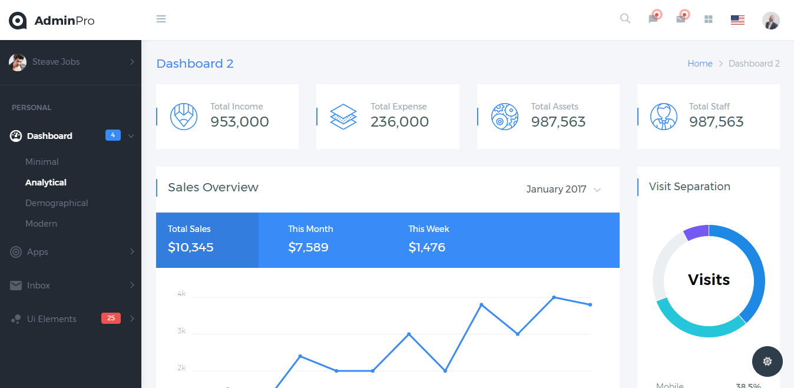Click the Total Assets label
Screen dimensions: 794x388
554,107
